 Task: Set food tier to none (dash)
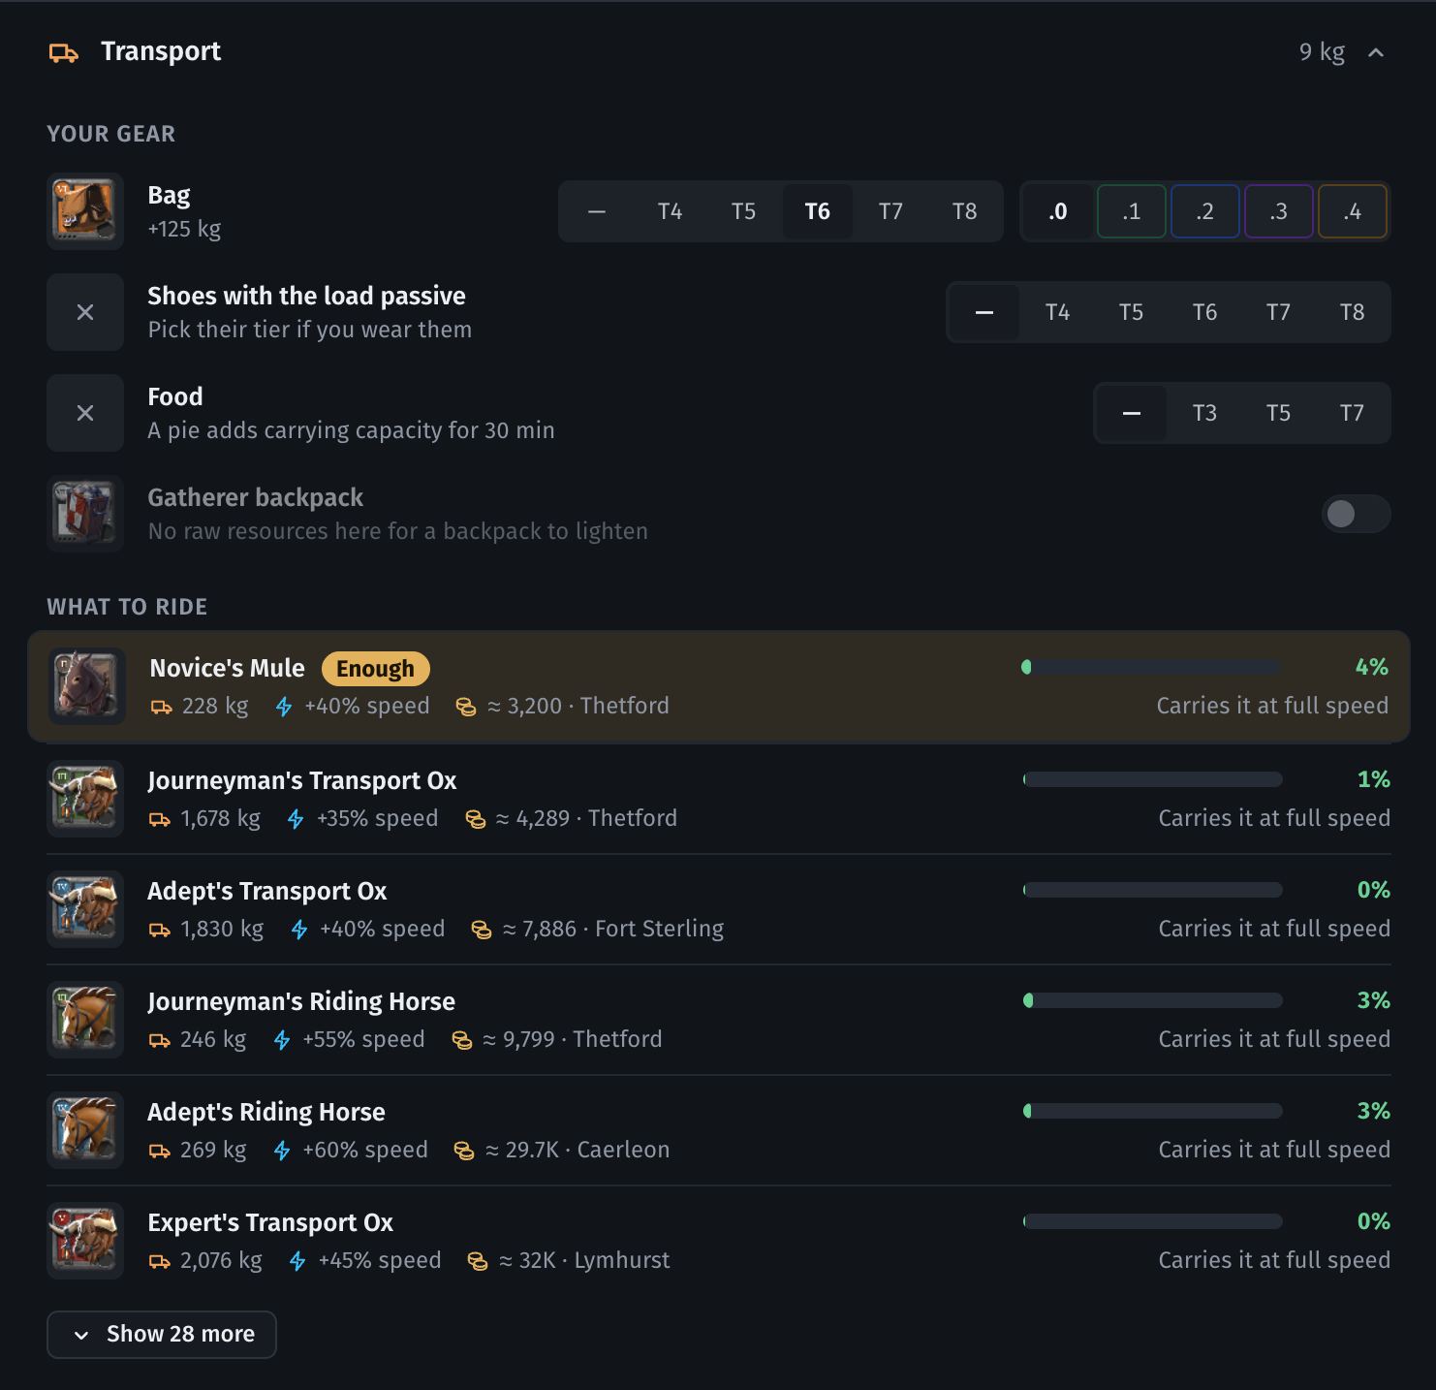pyautogui.click(x=1131, y=413)
